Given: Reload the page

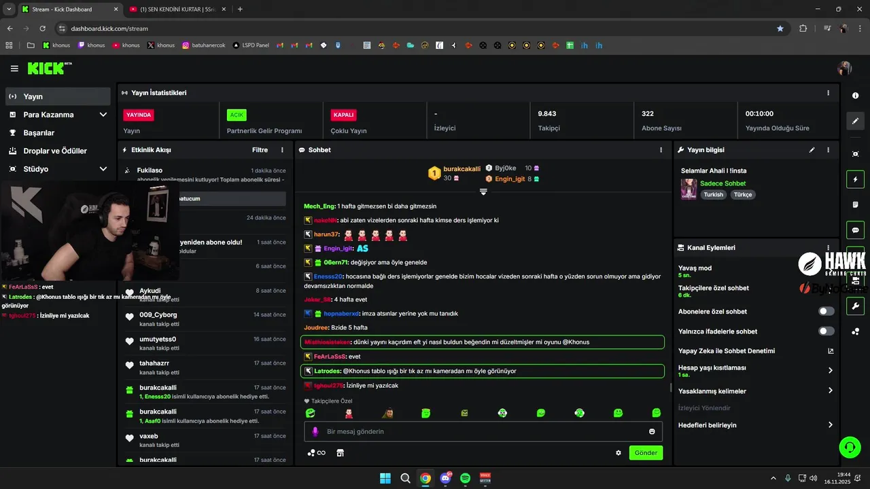Looking at the screenshot, I should click(x=42, y=29).
